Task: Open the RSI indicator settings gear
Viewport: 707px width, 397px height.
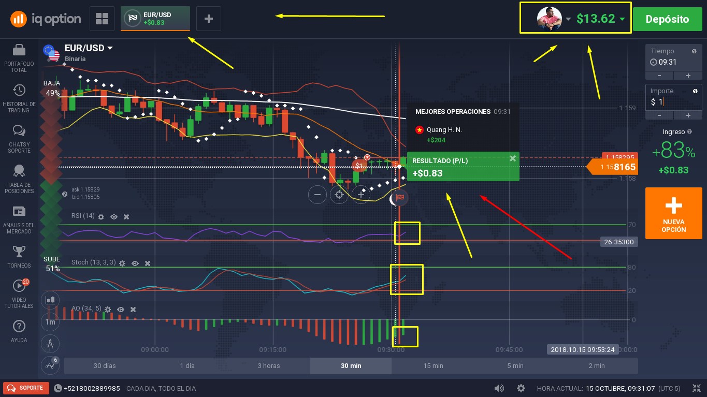Action: [x=101, y=216]
